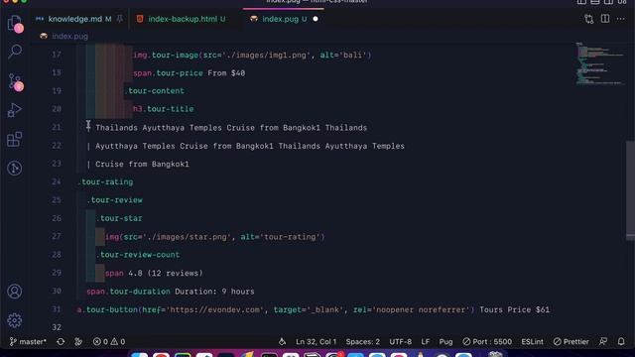Click the code minimap overview
Viewport: 635px width, 357px height.
[600, 63]
